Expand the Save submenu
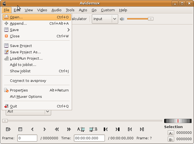This screenshot has height=144, width=194. click(37, 30)
